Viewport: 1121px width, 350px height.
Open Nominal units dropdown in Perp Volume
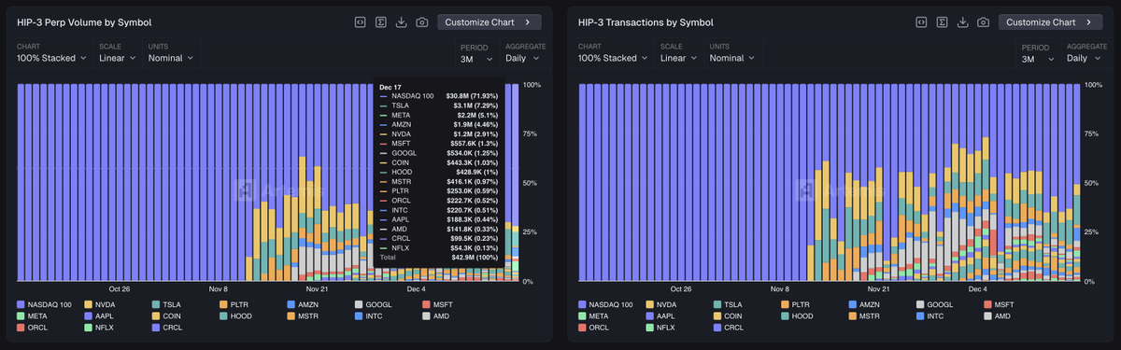tap(171, 58)
